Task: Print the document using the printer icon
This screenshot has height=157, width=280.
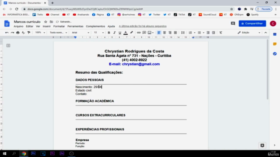Action: coord(18,33)
